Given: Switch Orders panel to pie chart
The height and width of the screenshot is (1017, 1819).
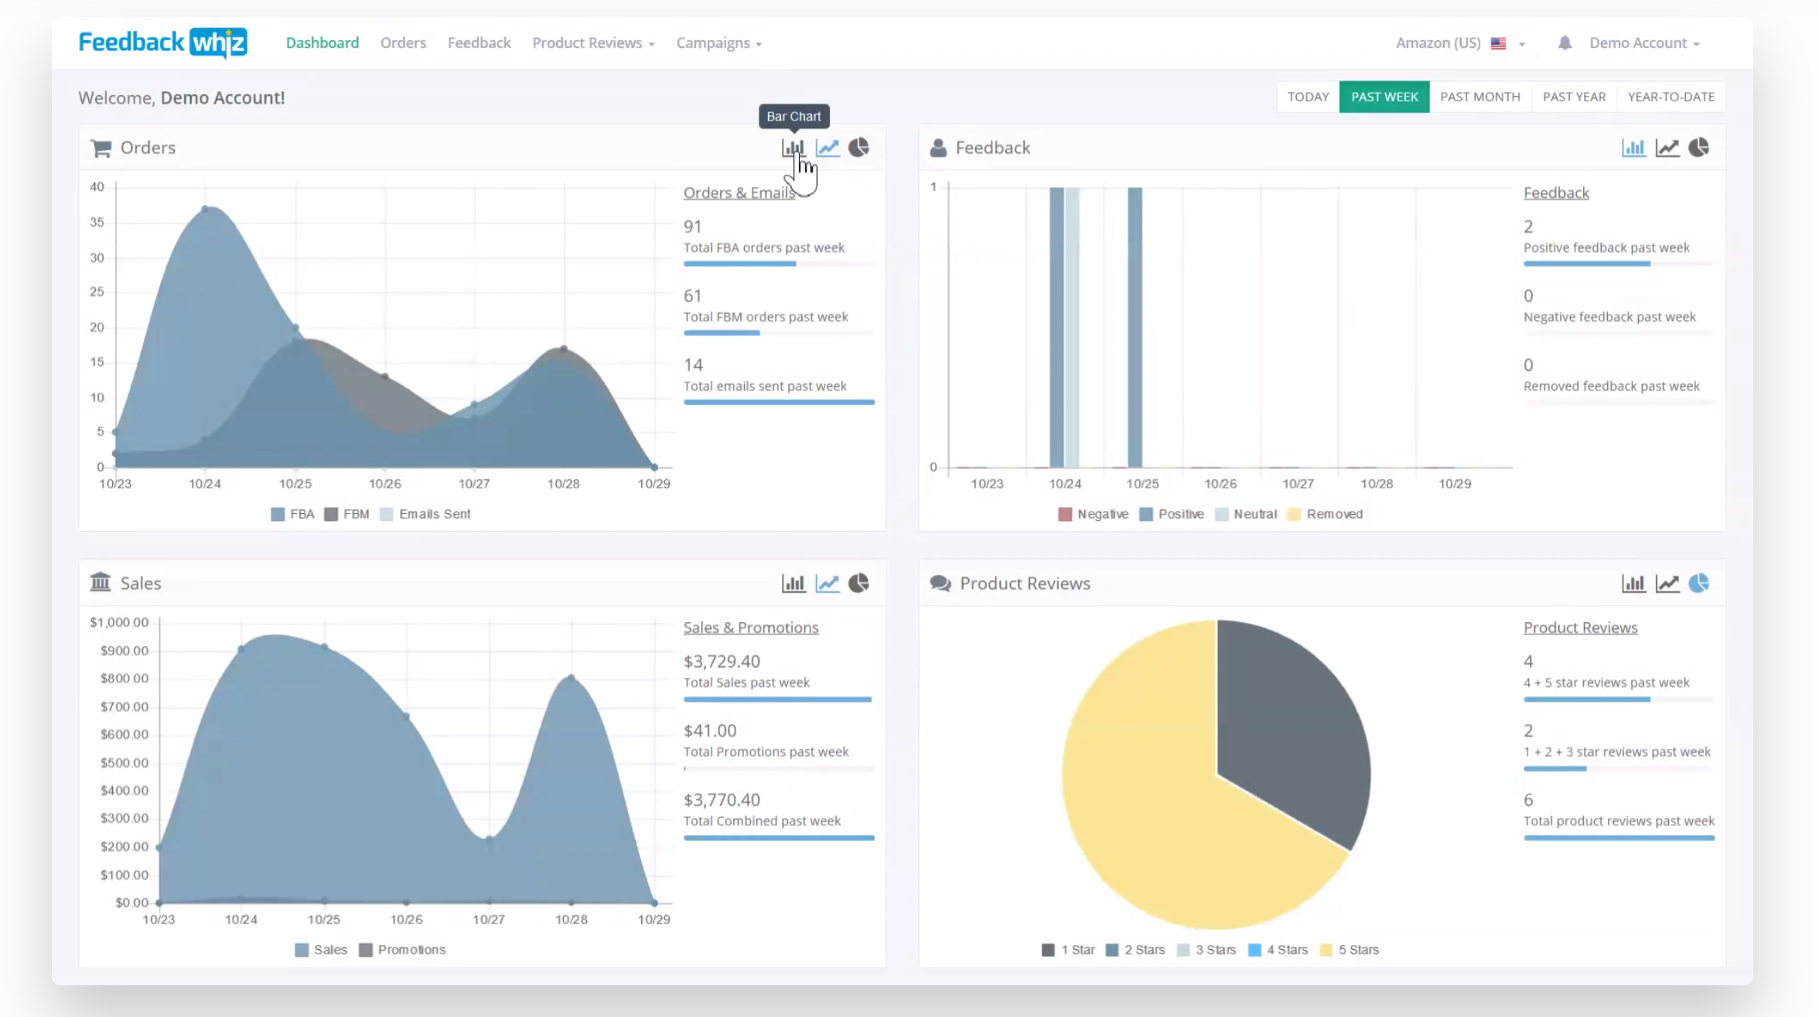Looking at the screenshot, I should [858, 148].
